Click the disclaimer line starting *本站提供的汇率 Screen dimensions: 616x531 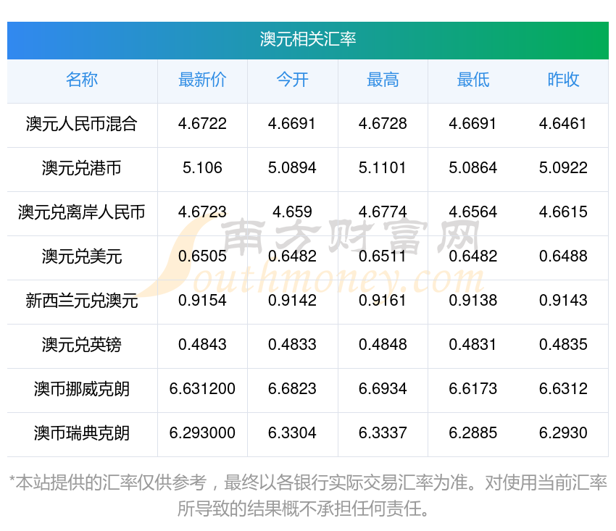[308, 483]
